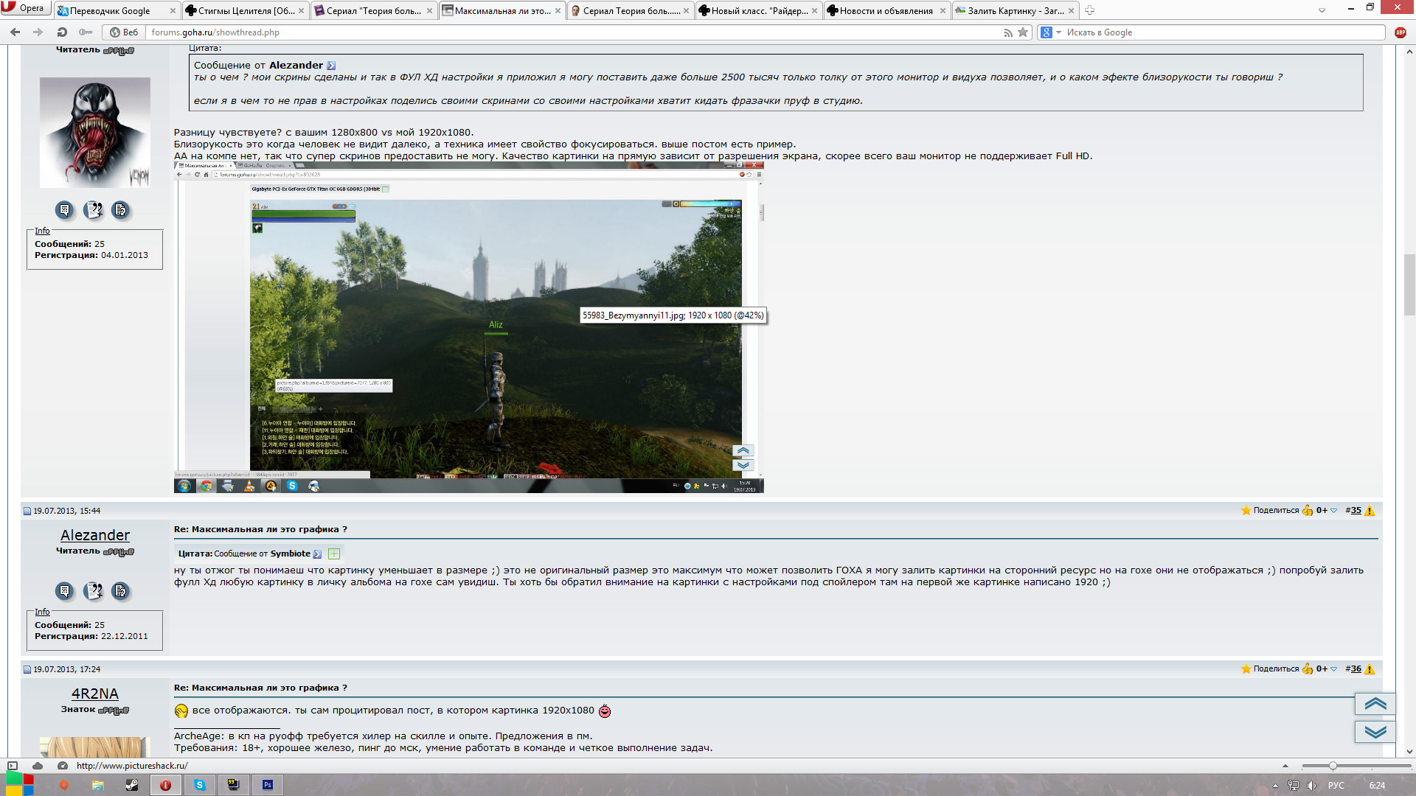Open embedded game screenshot thumbnail

tap(468, 328)
